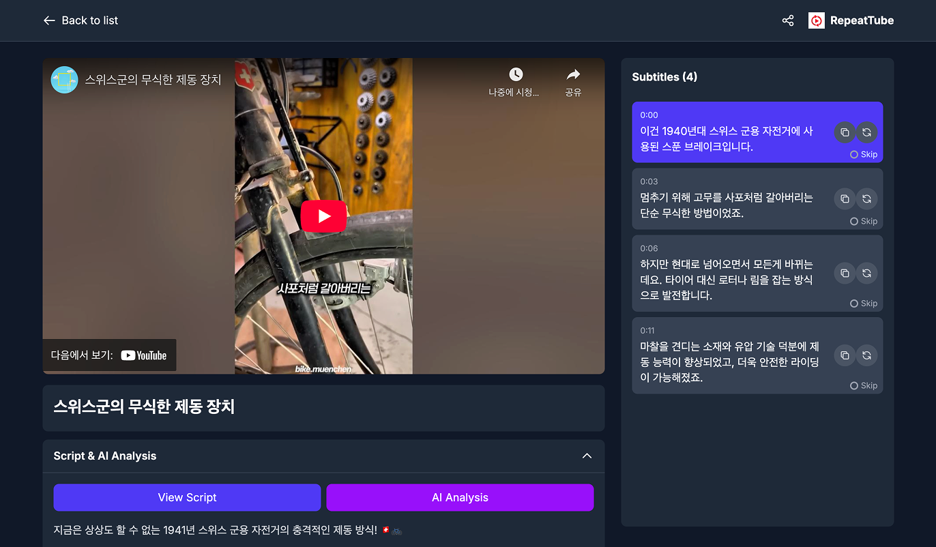
Task: Collapse the Script & AI Analysis section
Action: pos(587,456)
